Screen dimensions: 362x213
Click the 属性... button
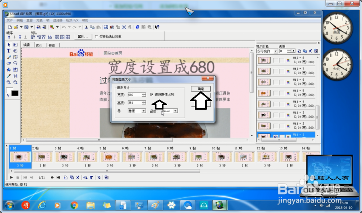[83, 37]
